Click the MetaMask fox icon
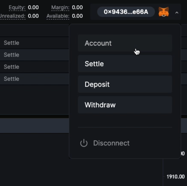The width and height of the screenshot is (187, 186). click(164, 12)
